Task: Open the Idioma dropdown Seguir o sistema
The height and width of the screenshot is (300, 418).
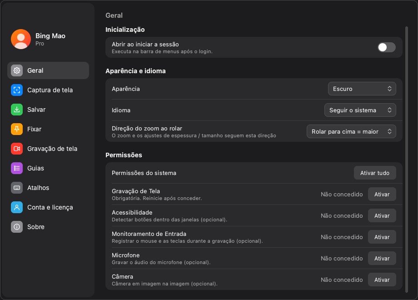Action: 360,110
